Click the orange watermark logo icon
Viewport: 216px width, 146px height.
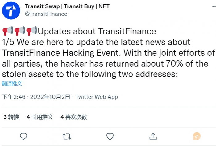(197, 136)
